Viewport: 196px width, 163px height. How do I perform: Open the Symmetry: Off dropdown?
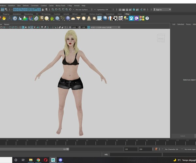click(104, 9)
